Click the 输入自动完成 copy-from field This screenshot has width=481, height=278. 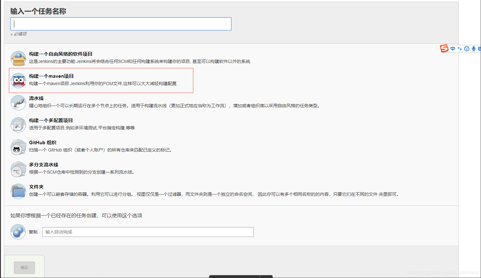(148, 232)
